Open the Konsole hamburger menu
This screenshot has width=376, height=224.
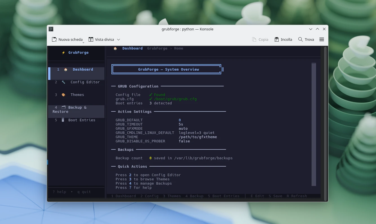pos(322,39)
